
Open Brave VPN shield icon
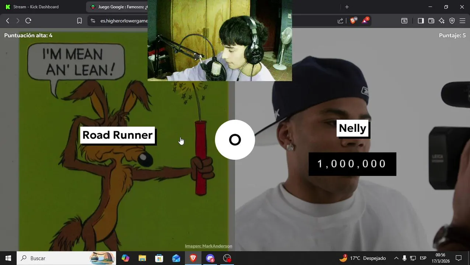pos(452,21)
